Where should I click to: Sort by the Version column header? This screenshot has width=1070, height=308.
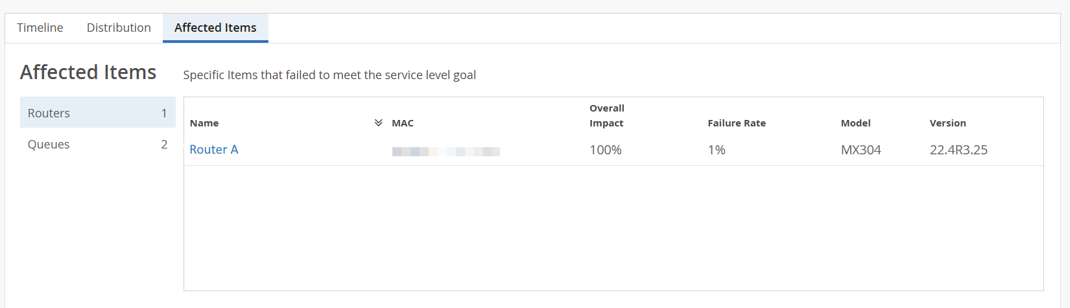[948, 123]
